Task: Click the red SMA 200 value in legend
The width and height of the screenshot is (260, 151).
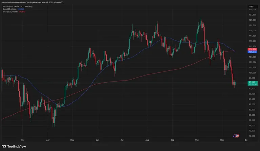Action: pyautogui.click(x=22, y=12)
